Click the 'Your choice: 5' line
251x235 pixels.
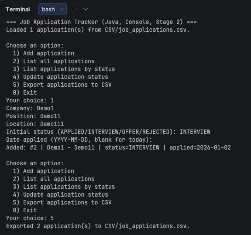30,218
